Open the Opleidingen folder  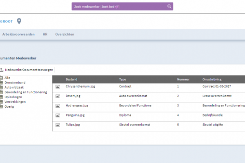(x=13, y=97)
